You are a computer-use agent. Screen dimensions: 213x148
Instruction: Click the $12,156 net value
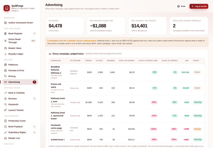coord(185,72)
